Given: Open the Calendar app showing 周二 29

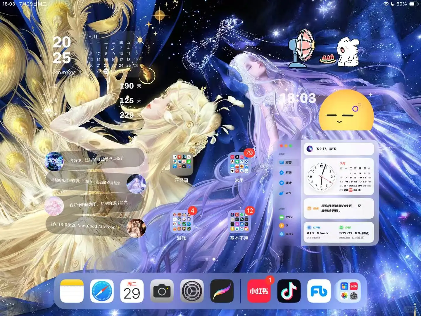Looking at the screenshot, I should click(132, 291).
